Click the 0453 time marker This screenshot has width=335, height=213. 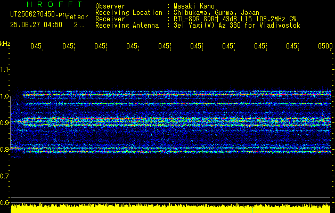[101, 46]
